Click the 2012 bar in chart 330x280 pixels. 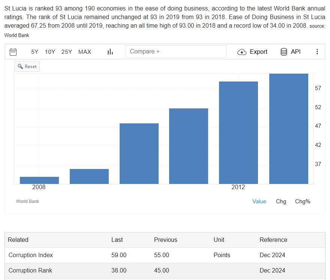(x=238, y=133)
